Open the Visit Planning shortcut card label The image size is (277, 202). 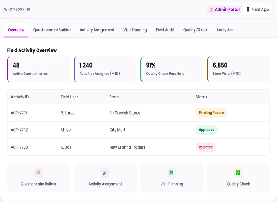[172, 184]
